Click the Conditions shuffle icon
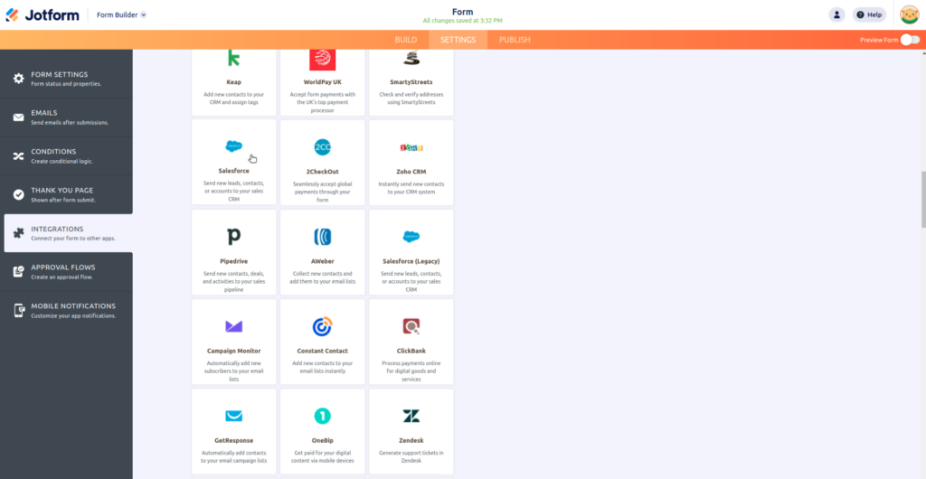926x479 pixels. pos(19,155)
